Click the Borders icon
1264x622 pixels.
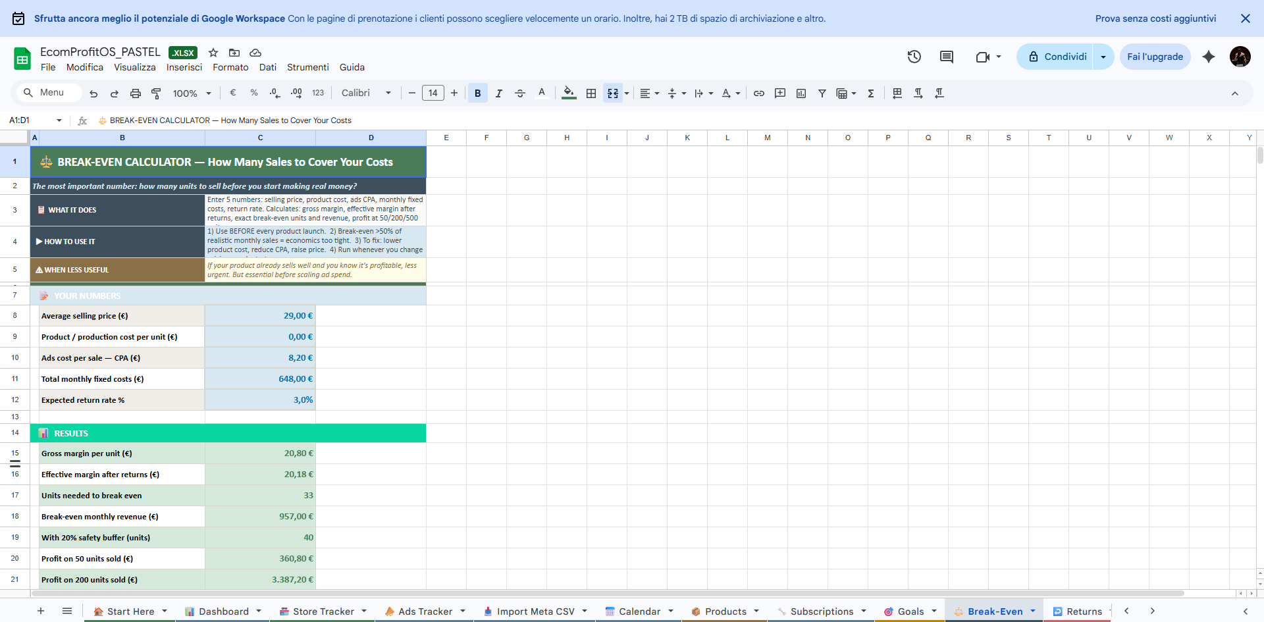click(591, 93)
